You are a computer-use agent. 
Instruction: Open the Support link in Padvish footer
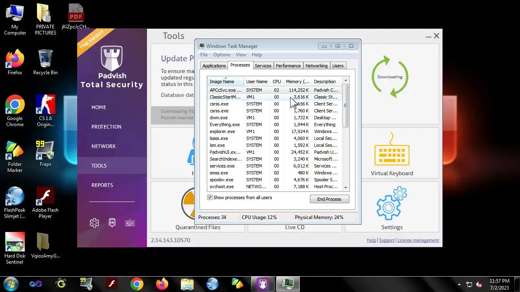[x=387, y=240]
